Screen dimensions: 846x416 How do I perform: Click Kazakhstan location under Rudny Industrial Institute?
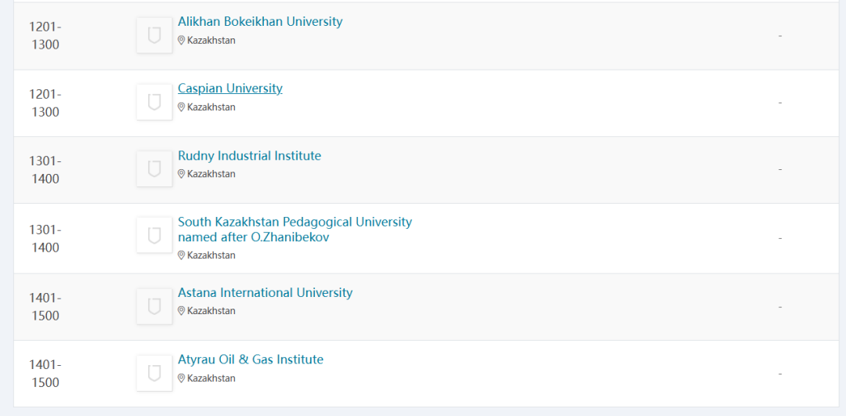[211, 174]
